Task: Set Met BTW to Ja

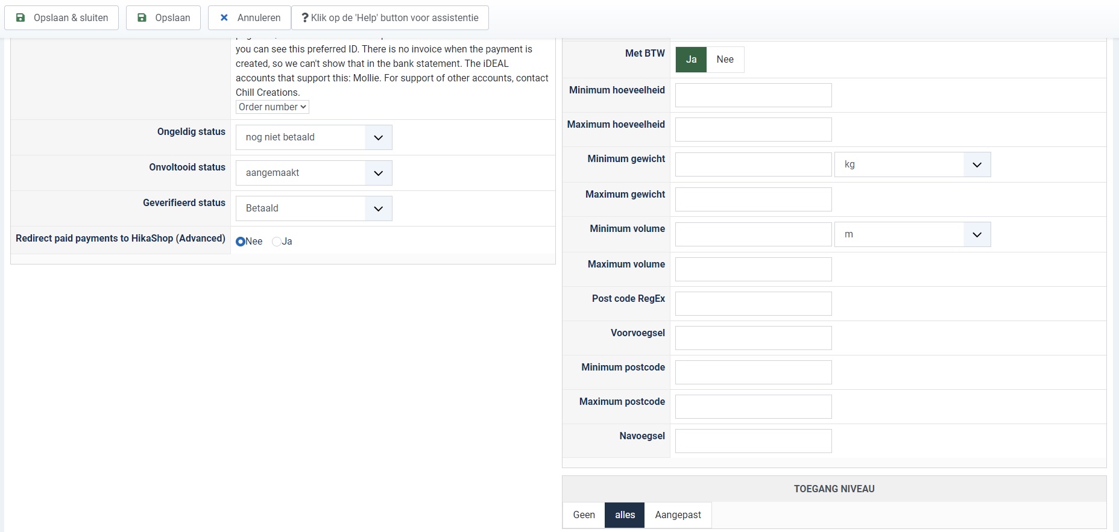Action: pos(691,60)
